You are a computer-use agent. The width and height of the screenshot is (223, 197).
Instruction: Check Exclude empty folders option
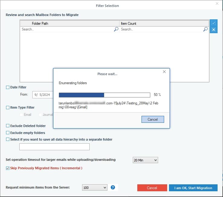click(x=8, y=133)
